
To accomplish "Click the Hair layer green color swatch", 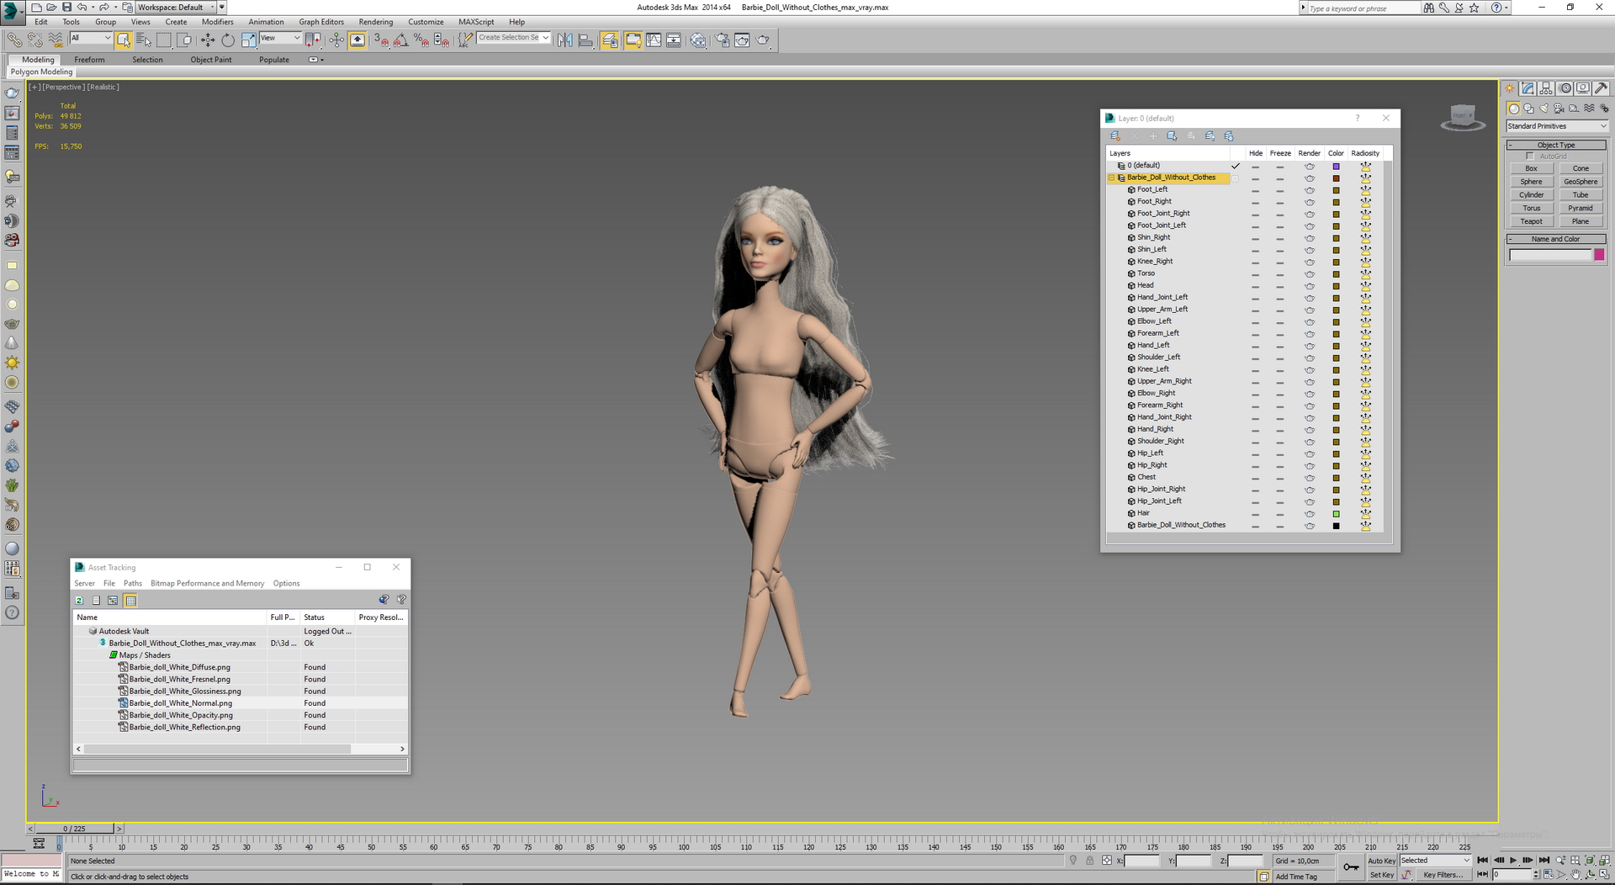I will tap(1336, 514).
